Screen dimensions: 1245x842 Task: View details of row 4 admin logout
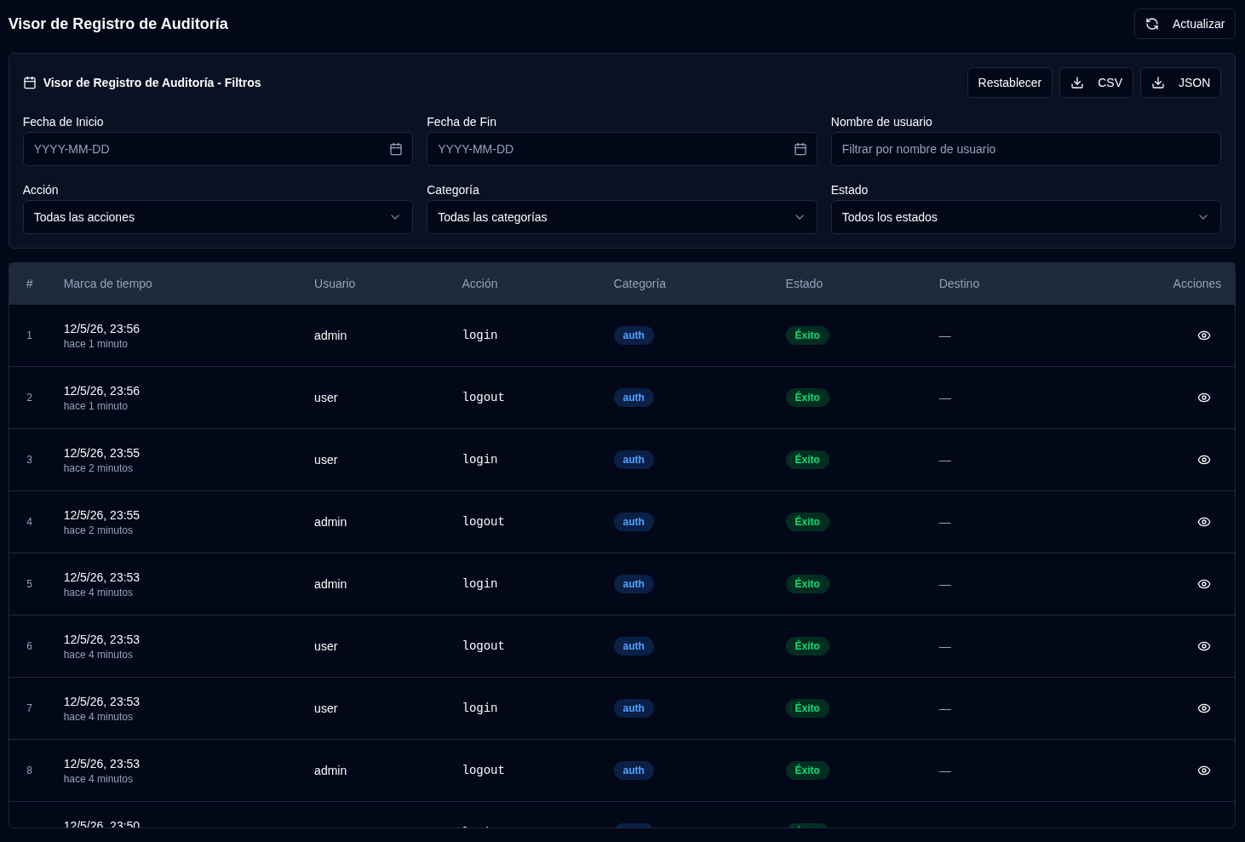1204,522
